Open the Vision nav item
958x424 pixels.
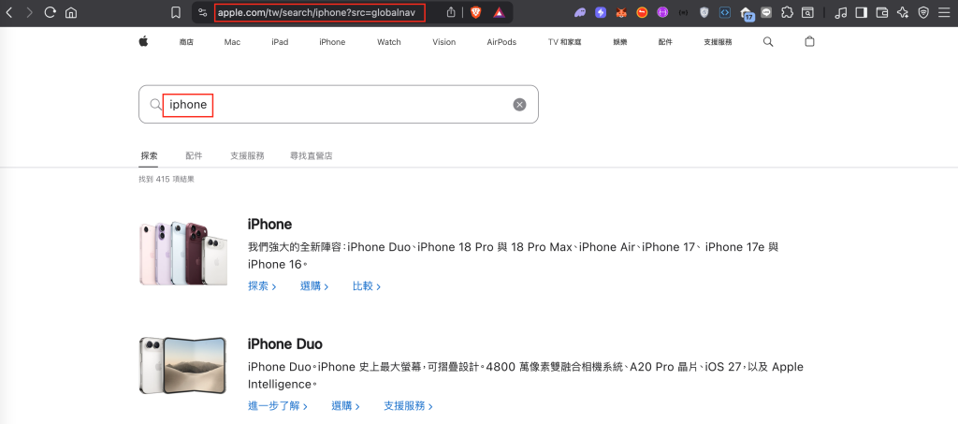tap(444, 42)
